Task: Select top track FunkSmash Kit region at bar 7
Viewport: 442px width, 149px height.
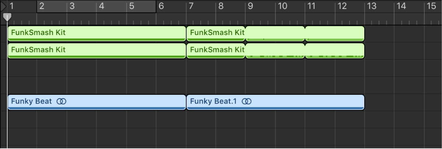Action: pos(216,33)
